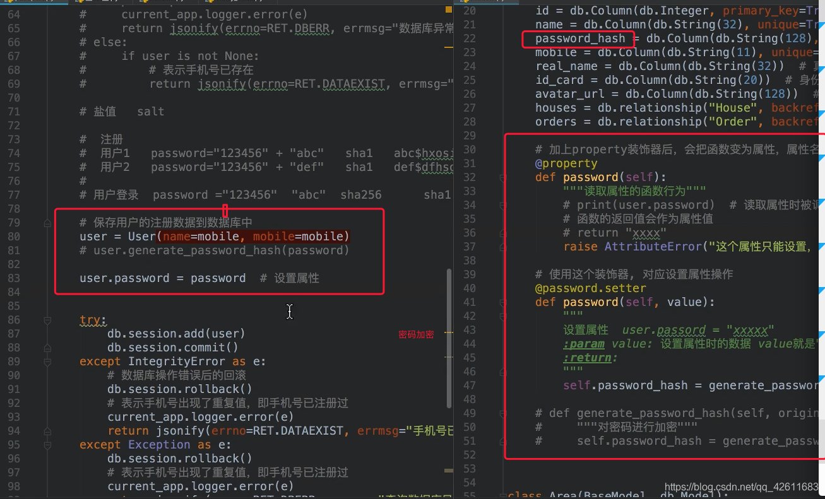Collapse the docstring fold at line 42

(502, 316)
